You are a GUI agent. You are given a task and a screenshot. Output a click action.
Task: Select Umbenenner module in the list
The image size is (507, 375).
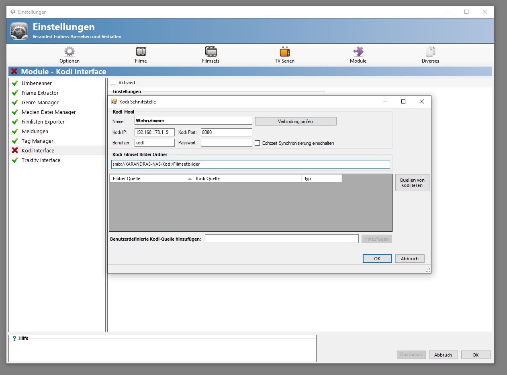pyautogui.click(x=57, y=83)
